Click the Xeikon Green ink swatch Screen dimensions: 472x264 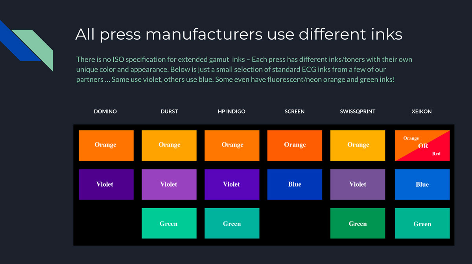coord(422,224)
